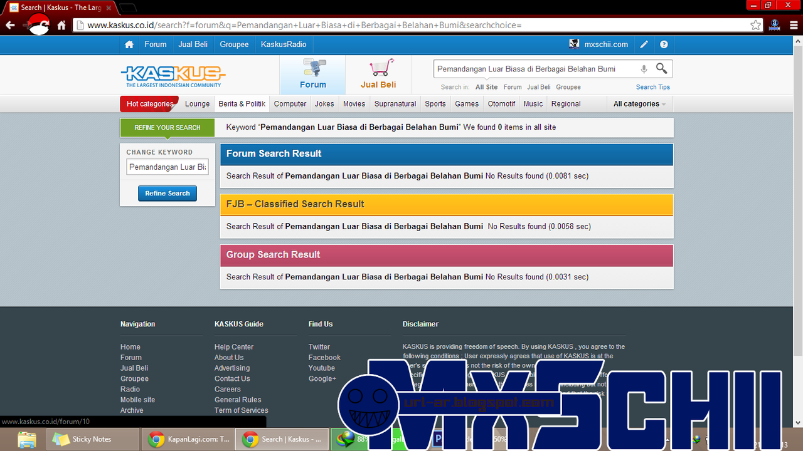Click Archive footer link
The height and width of the screenshot is (451, 803).
click(132, 410)
